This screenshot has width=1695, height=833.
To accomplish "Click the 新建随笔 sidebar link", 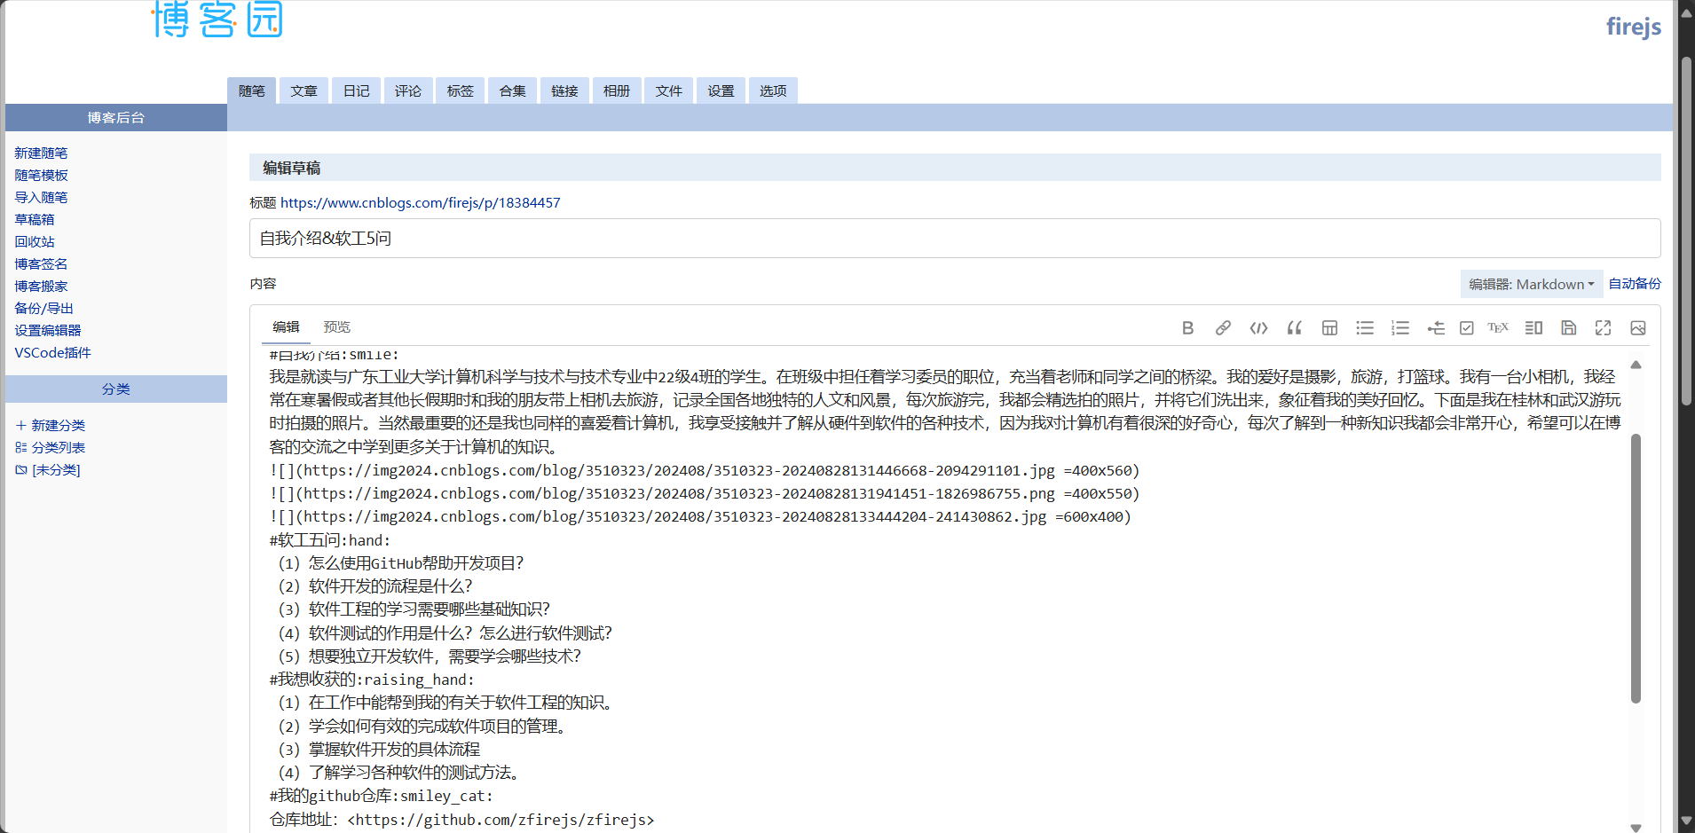I will coord(41,153).
